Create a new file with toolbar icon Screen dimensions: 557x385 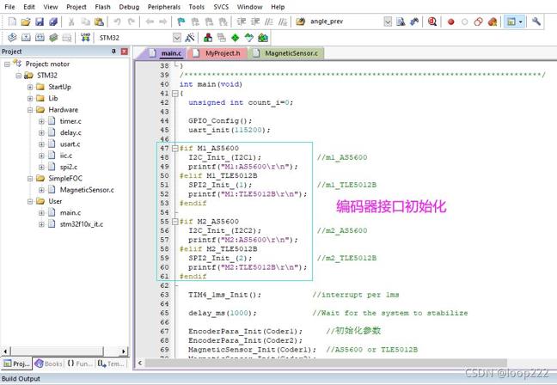coord(12,21)
